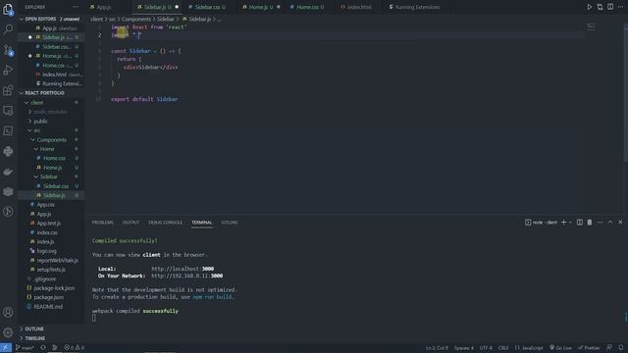628x353 pixels.
Task: Open the Manage settings gear
Action: coord(8,332)
